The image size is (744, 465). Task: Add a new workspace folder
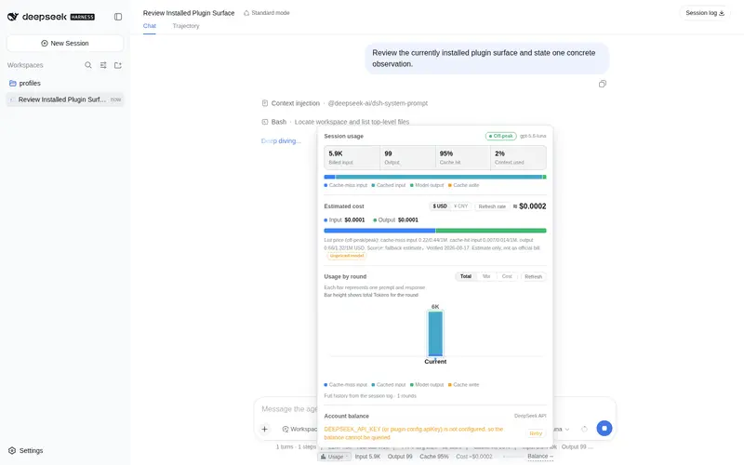point(118,65)
